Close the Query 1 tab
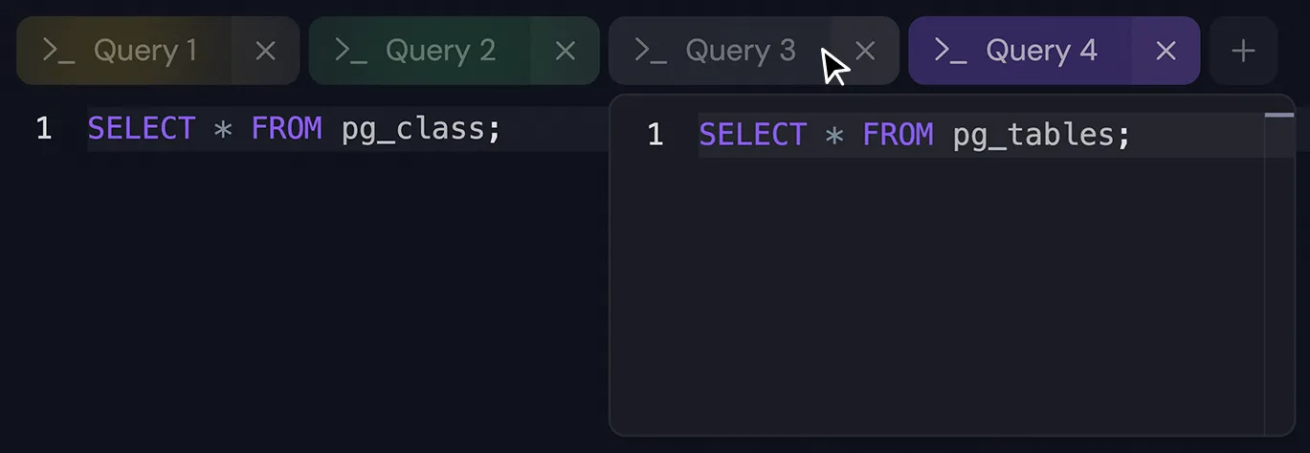 (265, 52)
